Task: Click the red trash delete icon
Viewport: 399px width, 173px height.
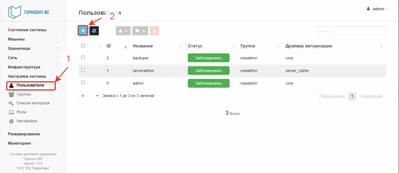Action: pos(154,31)
